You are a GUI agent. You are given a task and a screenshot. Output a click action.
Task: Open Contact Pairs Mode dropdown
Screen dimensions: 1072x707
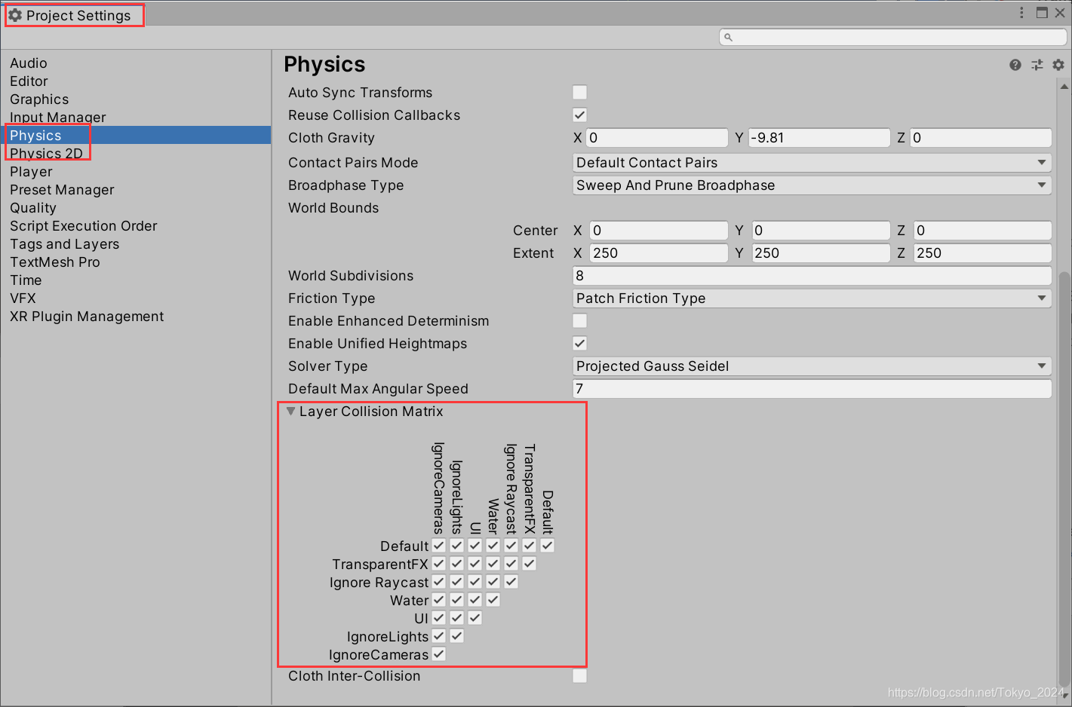(812, 163)
